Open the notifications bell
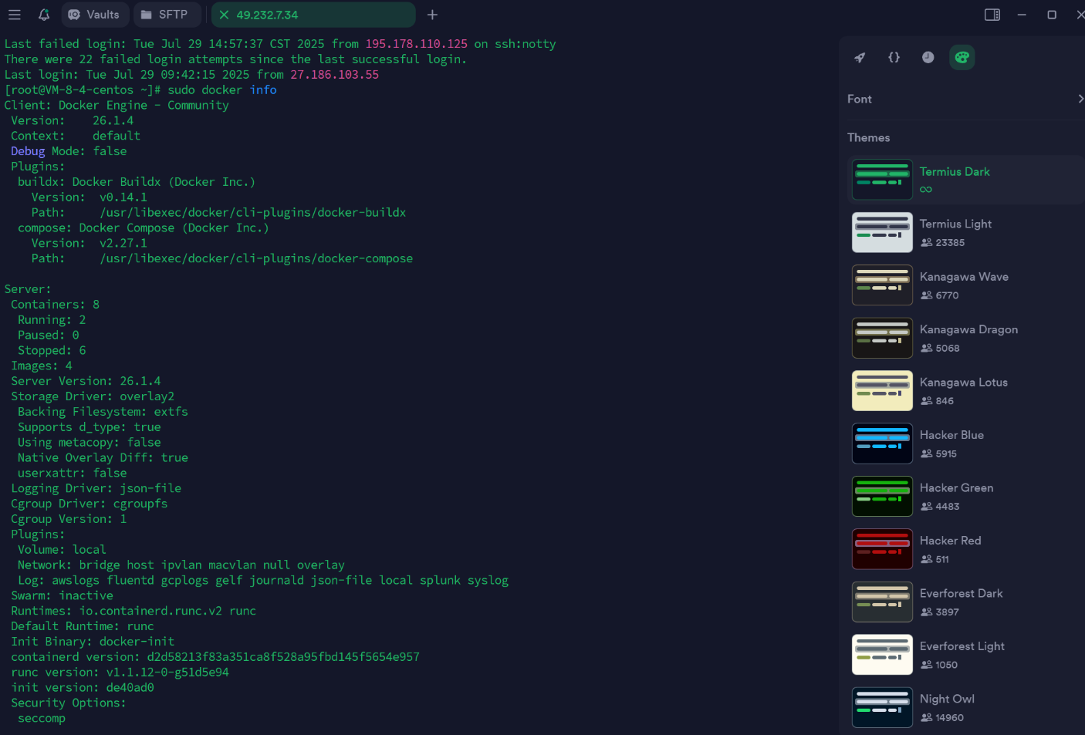 (44, 15)
